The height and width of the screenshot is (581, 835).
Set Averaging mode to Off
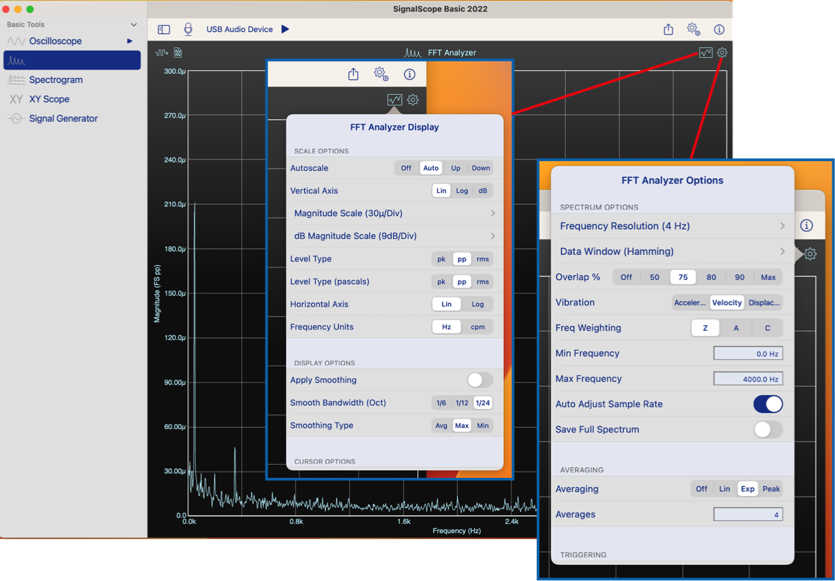701,489
